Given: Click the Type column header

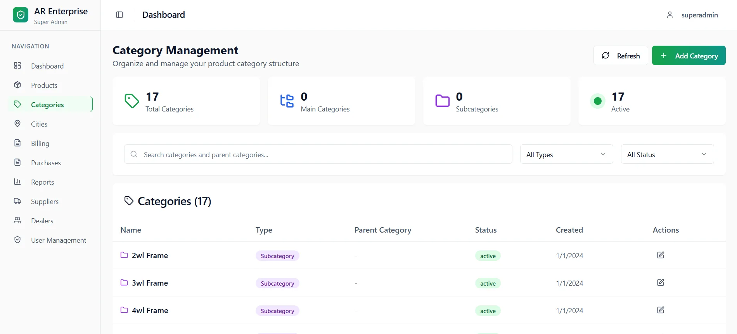Looking at the screenshot, I should (264, 230).
